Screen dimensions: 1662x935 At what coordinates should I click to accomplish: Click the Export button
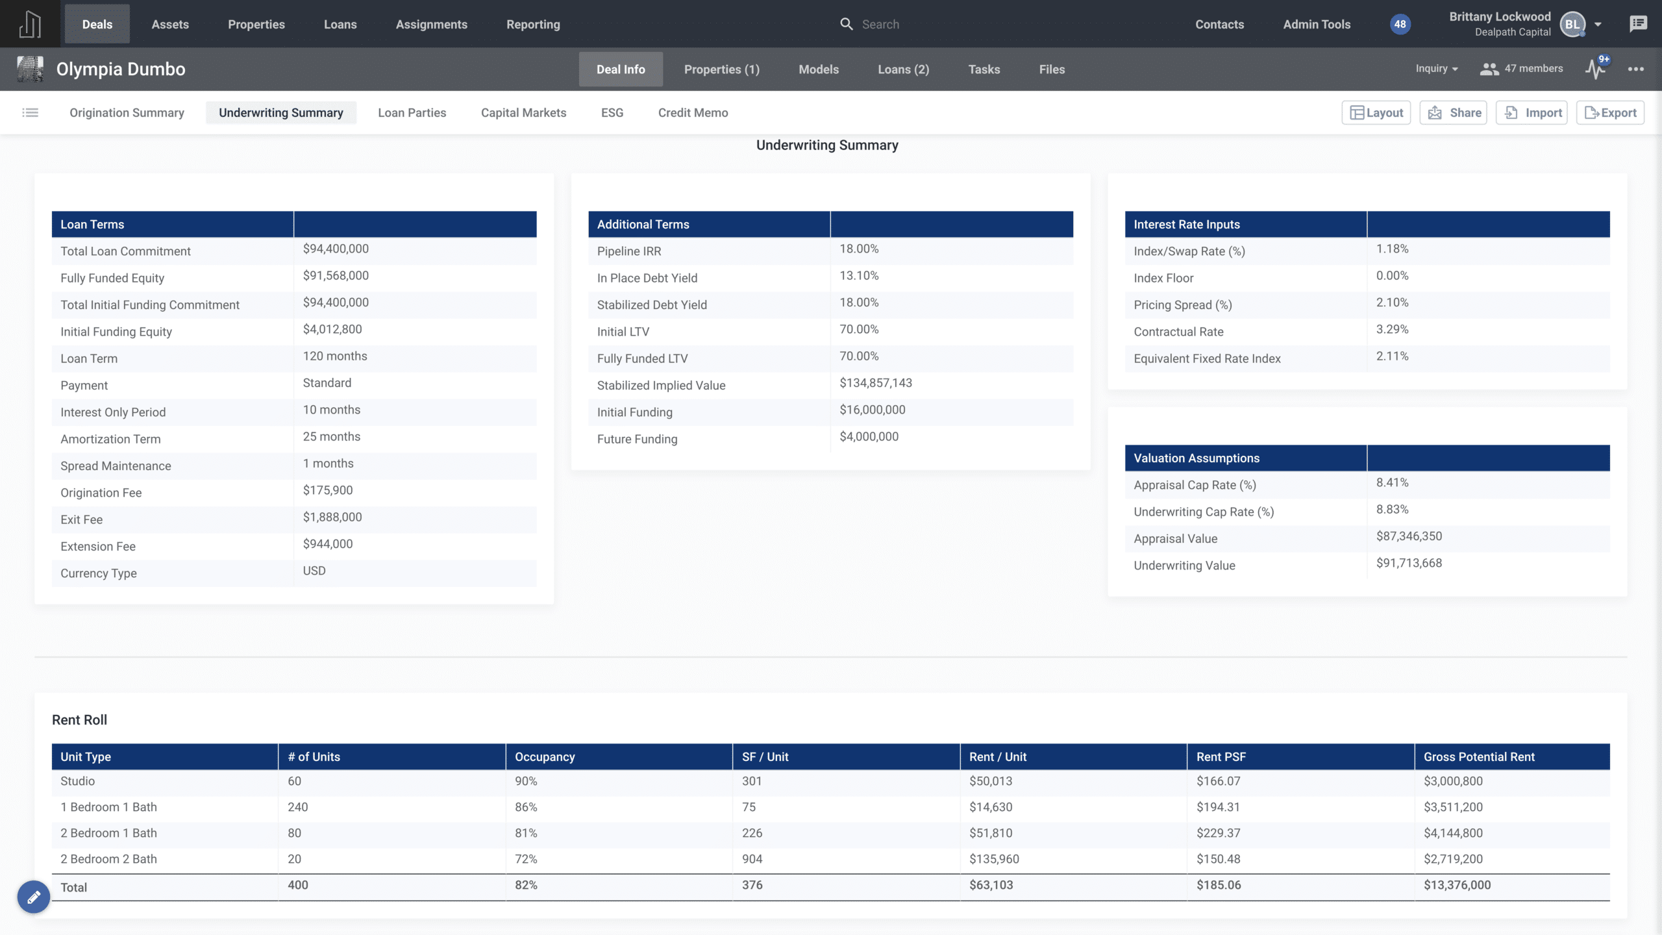coord(1610,113)
